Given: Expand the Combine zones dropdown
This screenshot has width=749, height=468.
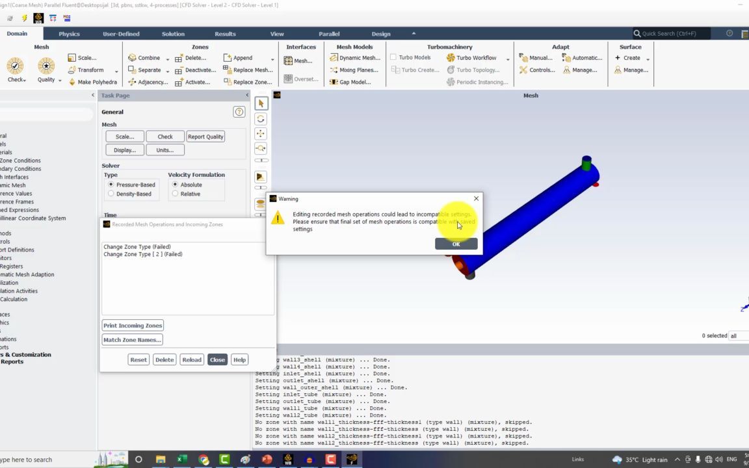Looking at the screenshot, I should (167, 58).
